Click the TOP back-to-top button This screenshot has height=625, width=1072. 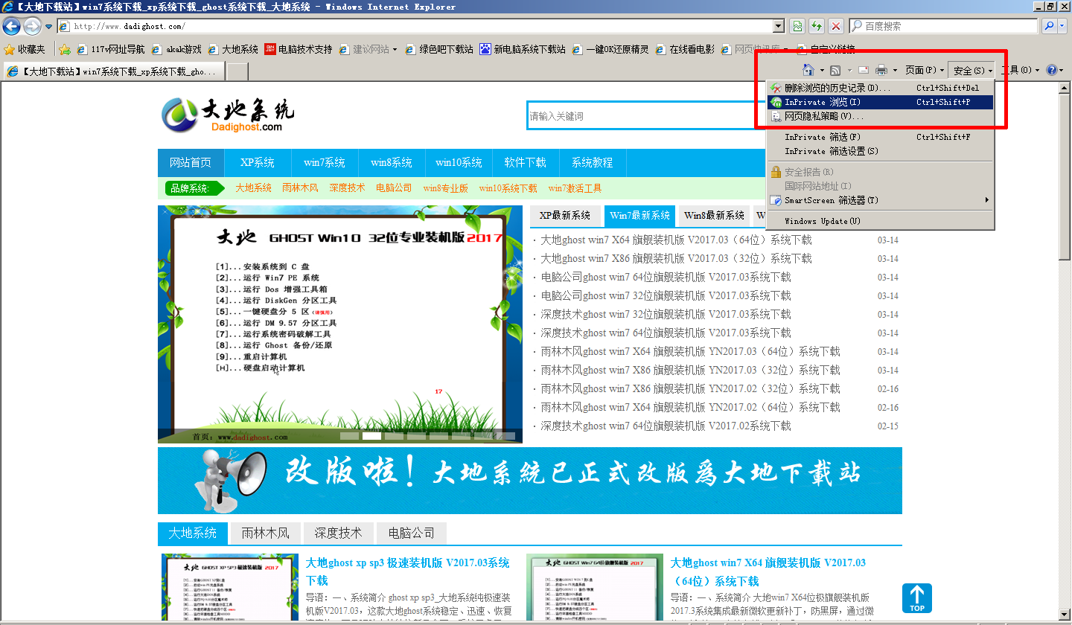coord(916,597)
